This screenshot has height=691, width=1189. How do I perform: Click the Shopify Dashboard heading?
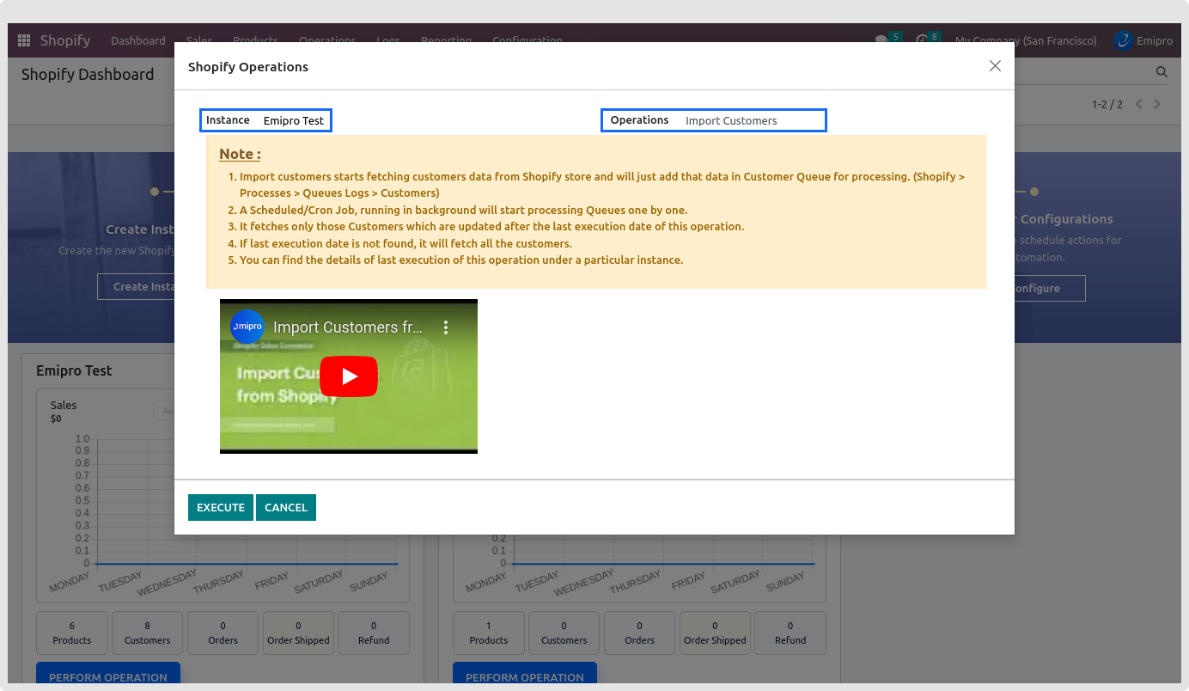pyautogui.click(x=88, y=75)
